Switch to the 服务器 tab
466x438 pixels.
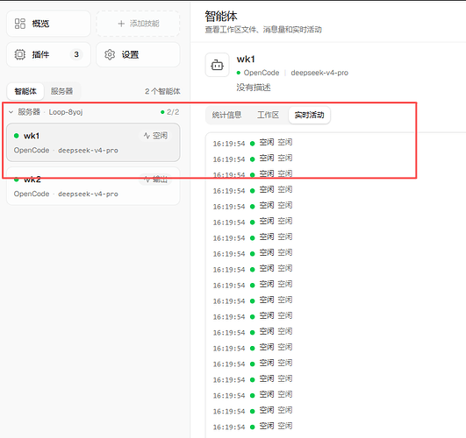[x=61, y=91]
